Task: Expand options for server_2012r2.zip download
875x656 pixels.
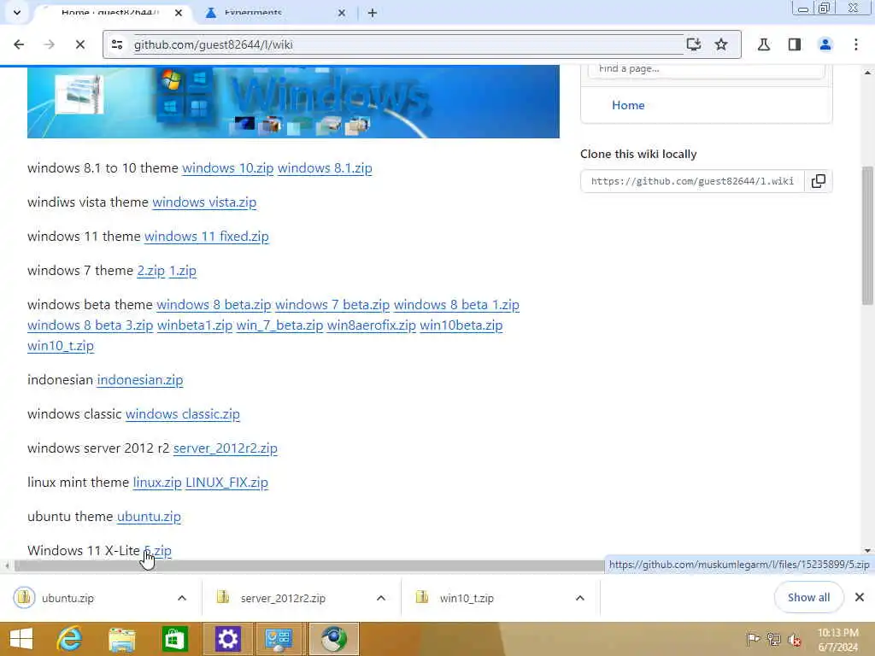Action: [381, 598]
